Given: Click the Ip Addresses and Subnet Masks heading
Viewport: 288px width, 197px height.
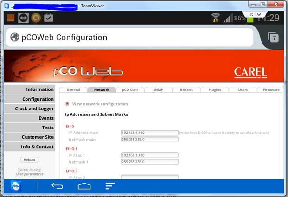Looking at the screenshot, I should tap(96, 114).
